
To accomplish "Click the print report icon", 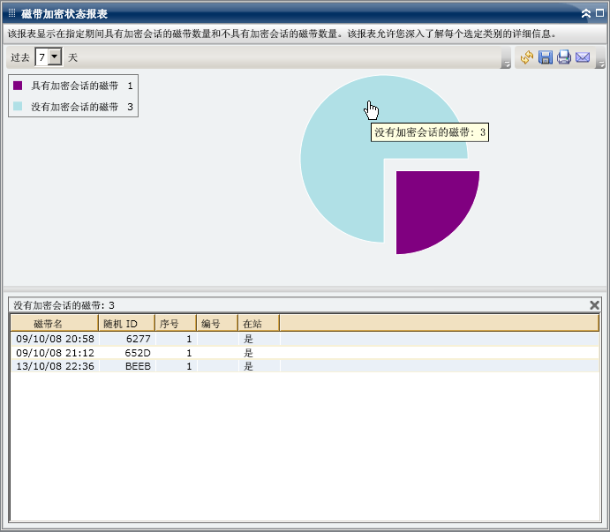I will coord(564,57).
